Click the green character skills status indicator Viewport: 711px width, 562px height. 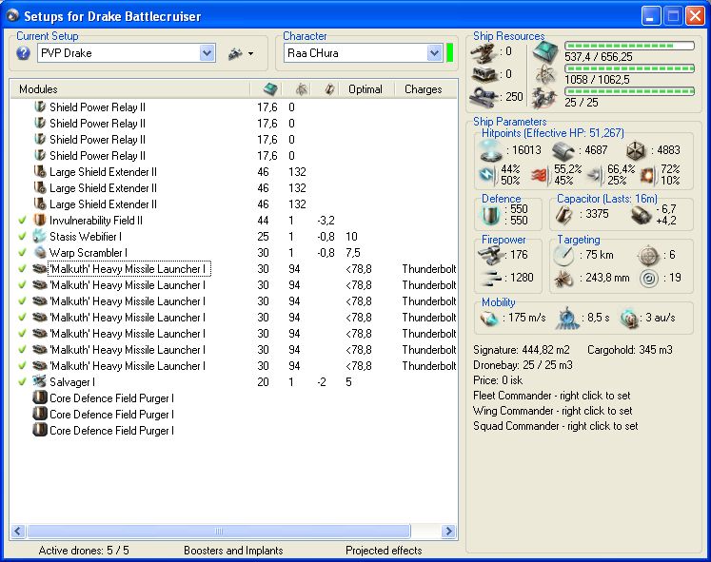450,53
